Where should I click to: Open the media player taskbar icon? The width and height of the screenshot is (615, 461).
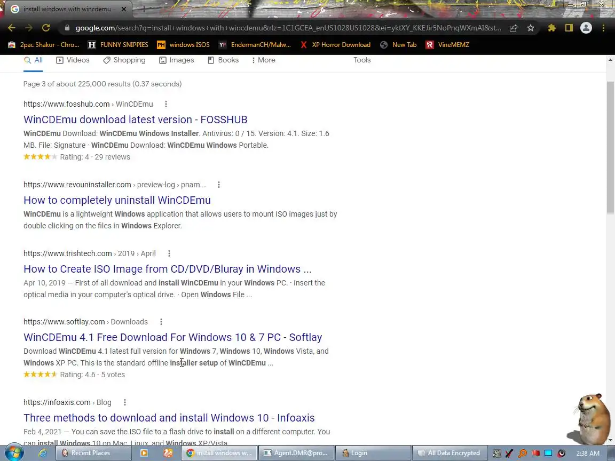[x=144, y=453]
